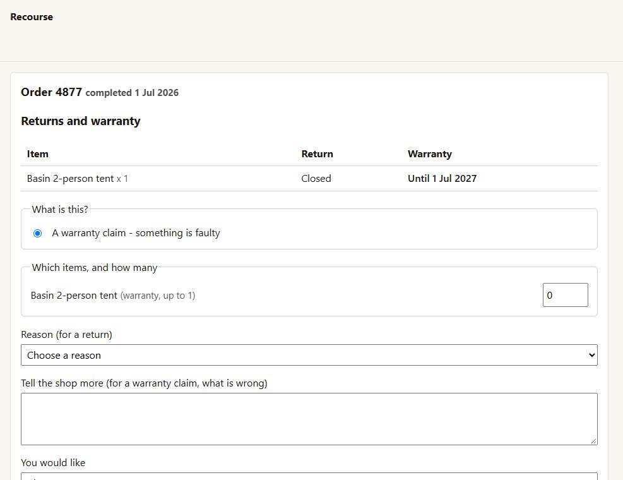The width and height of the screenshot is (623, 480).
Task: Click the Tell the shop more label
Action: click(144, 383)
